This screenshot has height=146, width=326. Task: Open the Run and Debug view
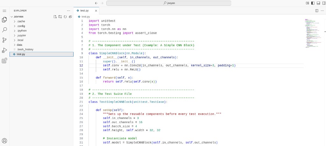(x=4, y=50)
